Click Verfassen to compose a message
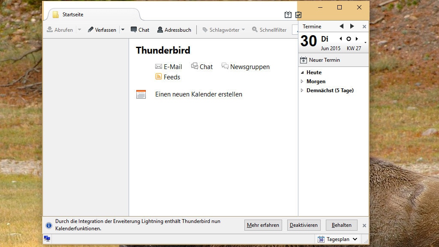 [x=102, y=30]
